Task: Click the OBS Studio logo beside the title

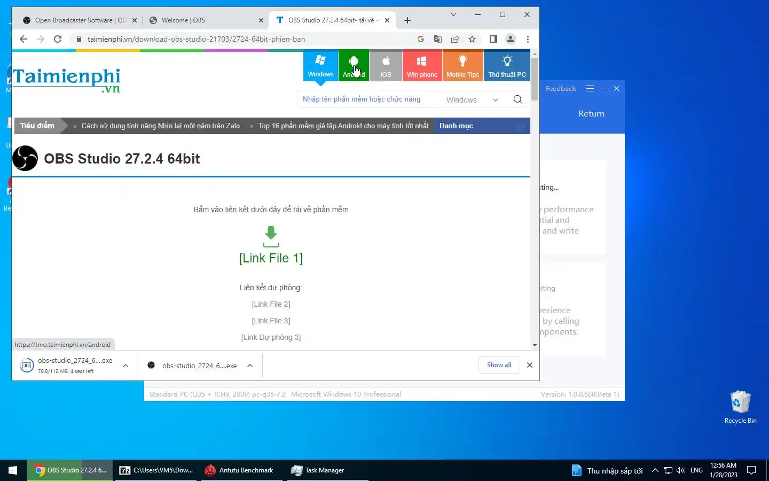Action: click(x=25, y=158)
